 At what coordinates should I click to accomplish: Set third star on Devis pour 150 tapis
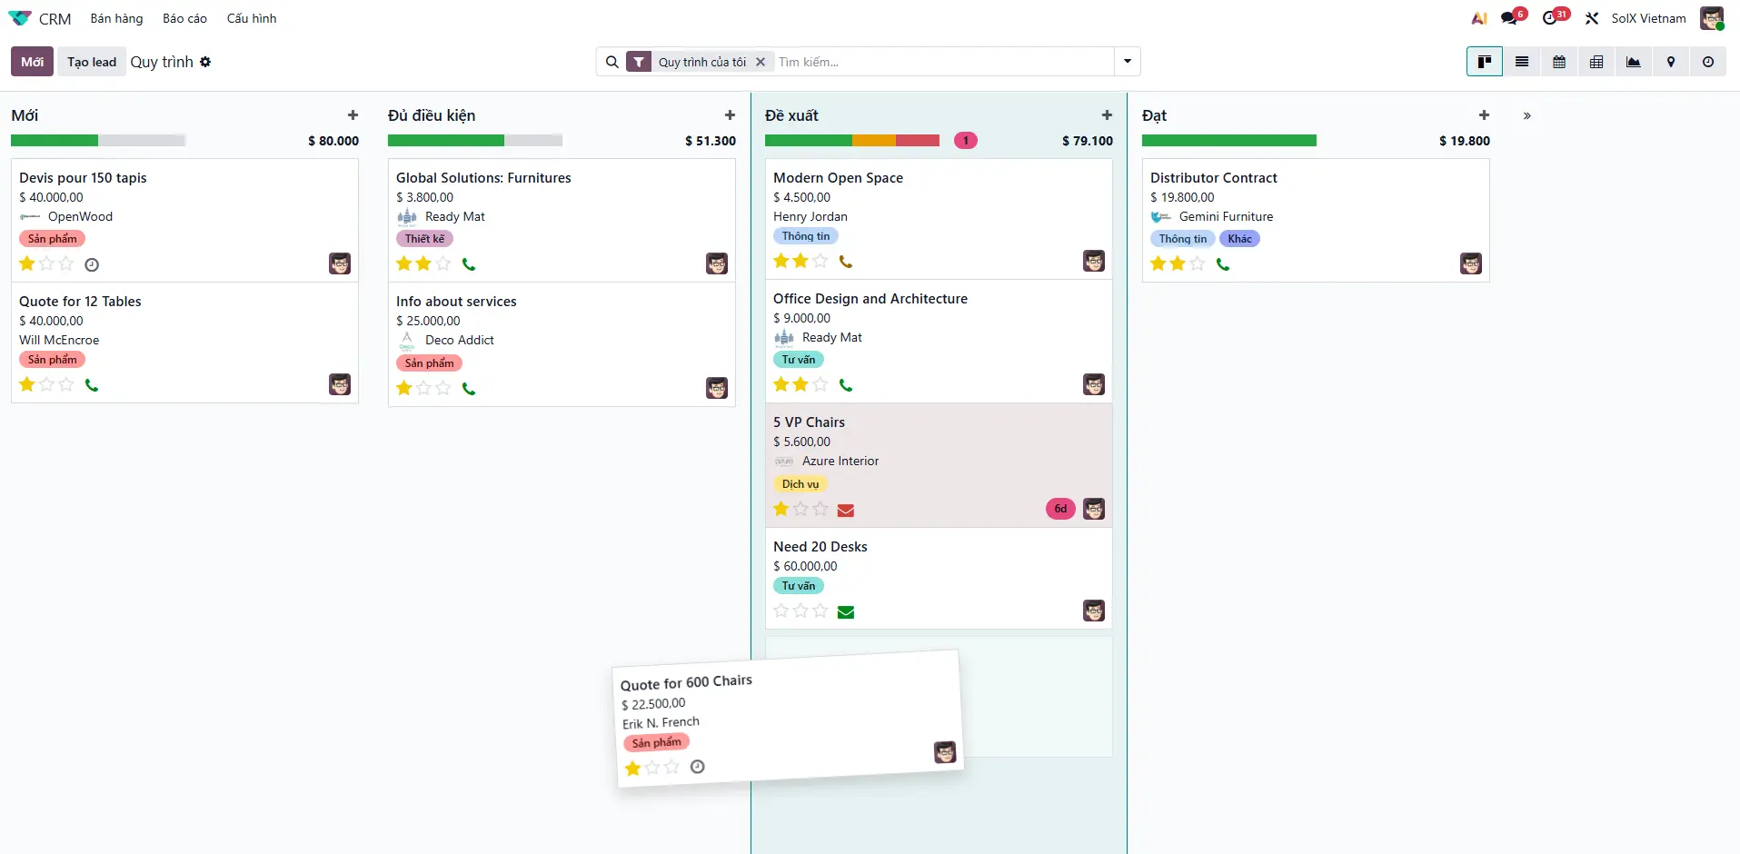pyautogui.click(x=66, y=263)
